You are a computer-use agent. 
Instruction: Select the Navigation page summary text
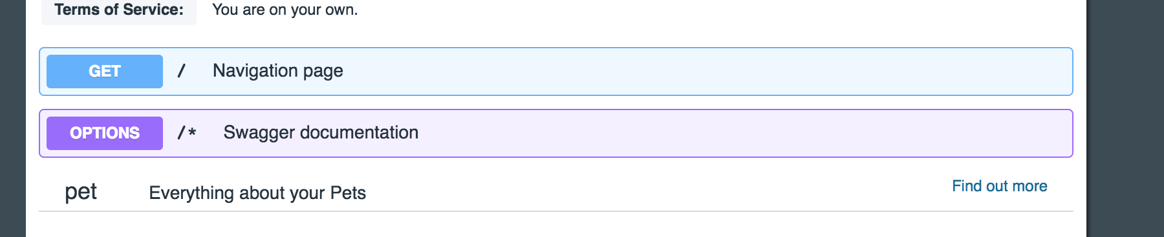[x=278, y=71]
